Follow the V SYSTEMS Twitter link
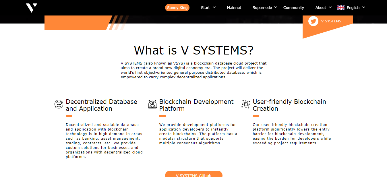The height and width of the screenshot is (177, 387). (x=331, y=21)
